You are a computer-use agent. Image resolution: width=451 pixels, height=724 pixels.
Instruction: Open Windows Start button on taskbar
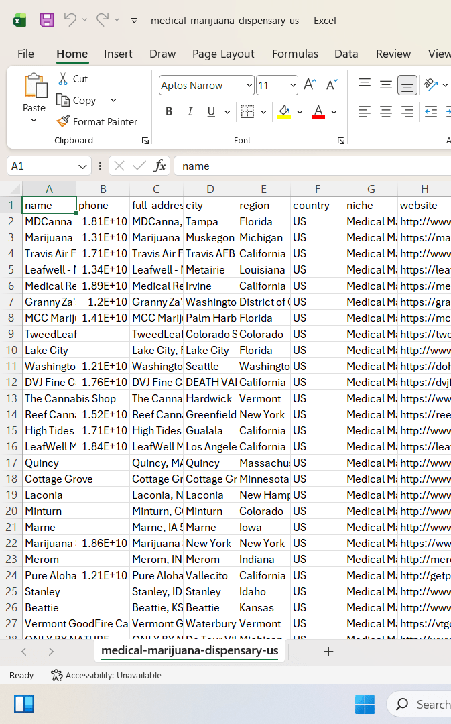coord(365,704)
